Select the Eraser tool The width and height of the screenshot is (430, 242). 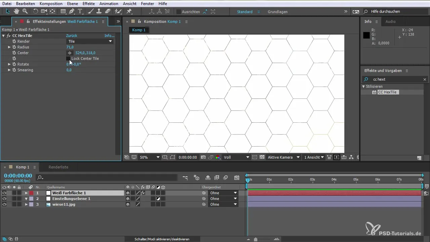107,11
